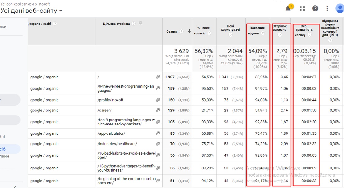Show help for "Показник відмов" column
344x188 pixels.
click(x=262, y=33)
